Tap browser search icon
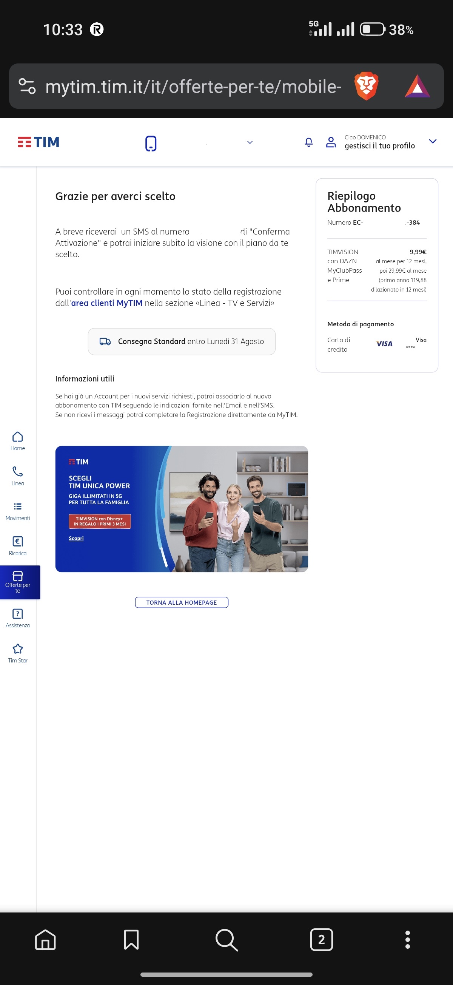 227,940
